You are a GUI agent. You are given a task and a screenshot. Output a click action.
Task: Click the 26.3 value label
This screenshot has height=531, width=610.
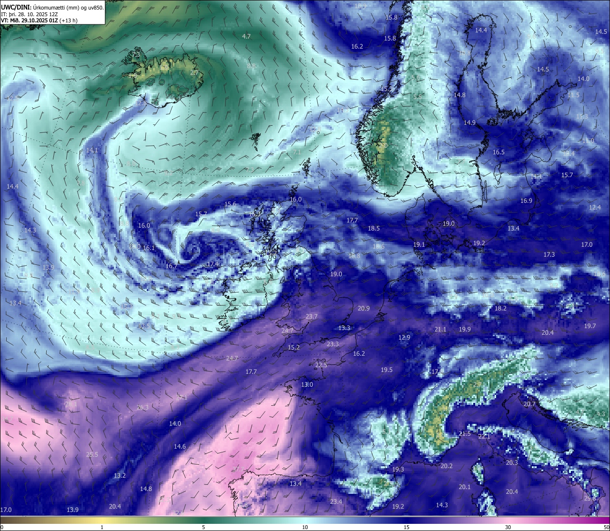click(x=142, y=408)
